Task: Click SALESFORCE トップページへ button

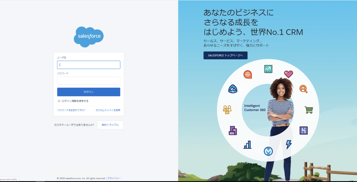Action: [226, 55]
